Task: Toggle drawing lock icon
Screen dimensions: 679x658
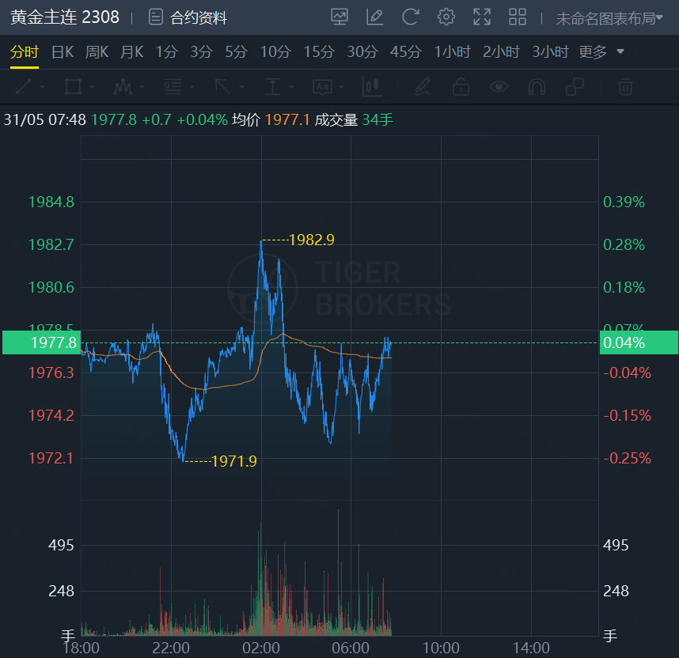Action: [x=461, y=86]
